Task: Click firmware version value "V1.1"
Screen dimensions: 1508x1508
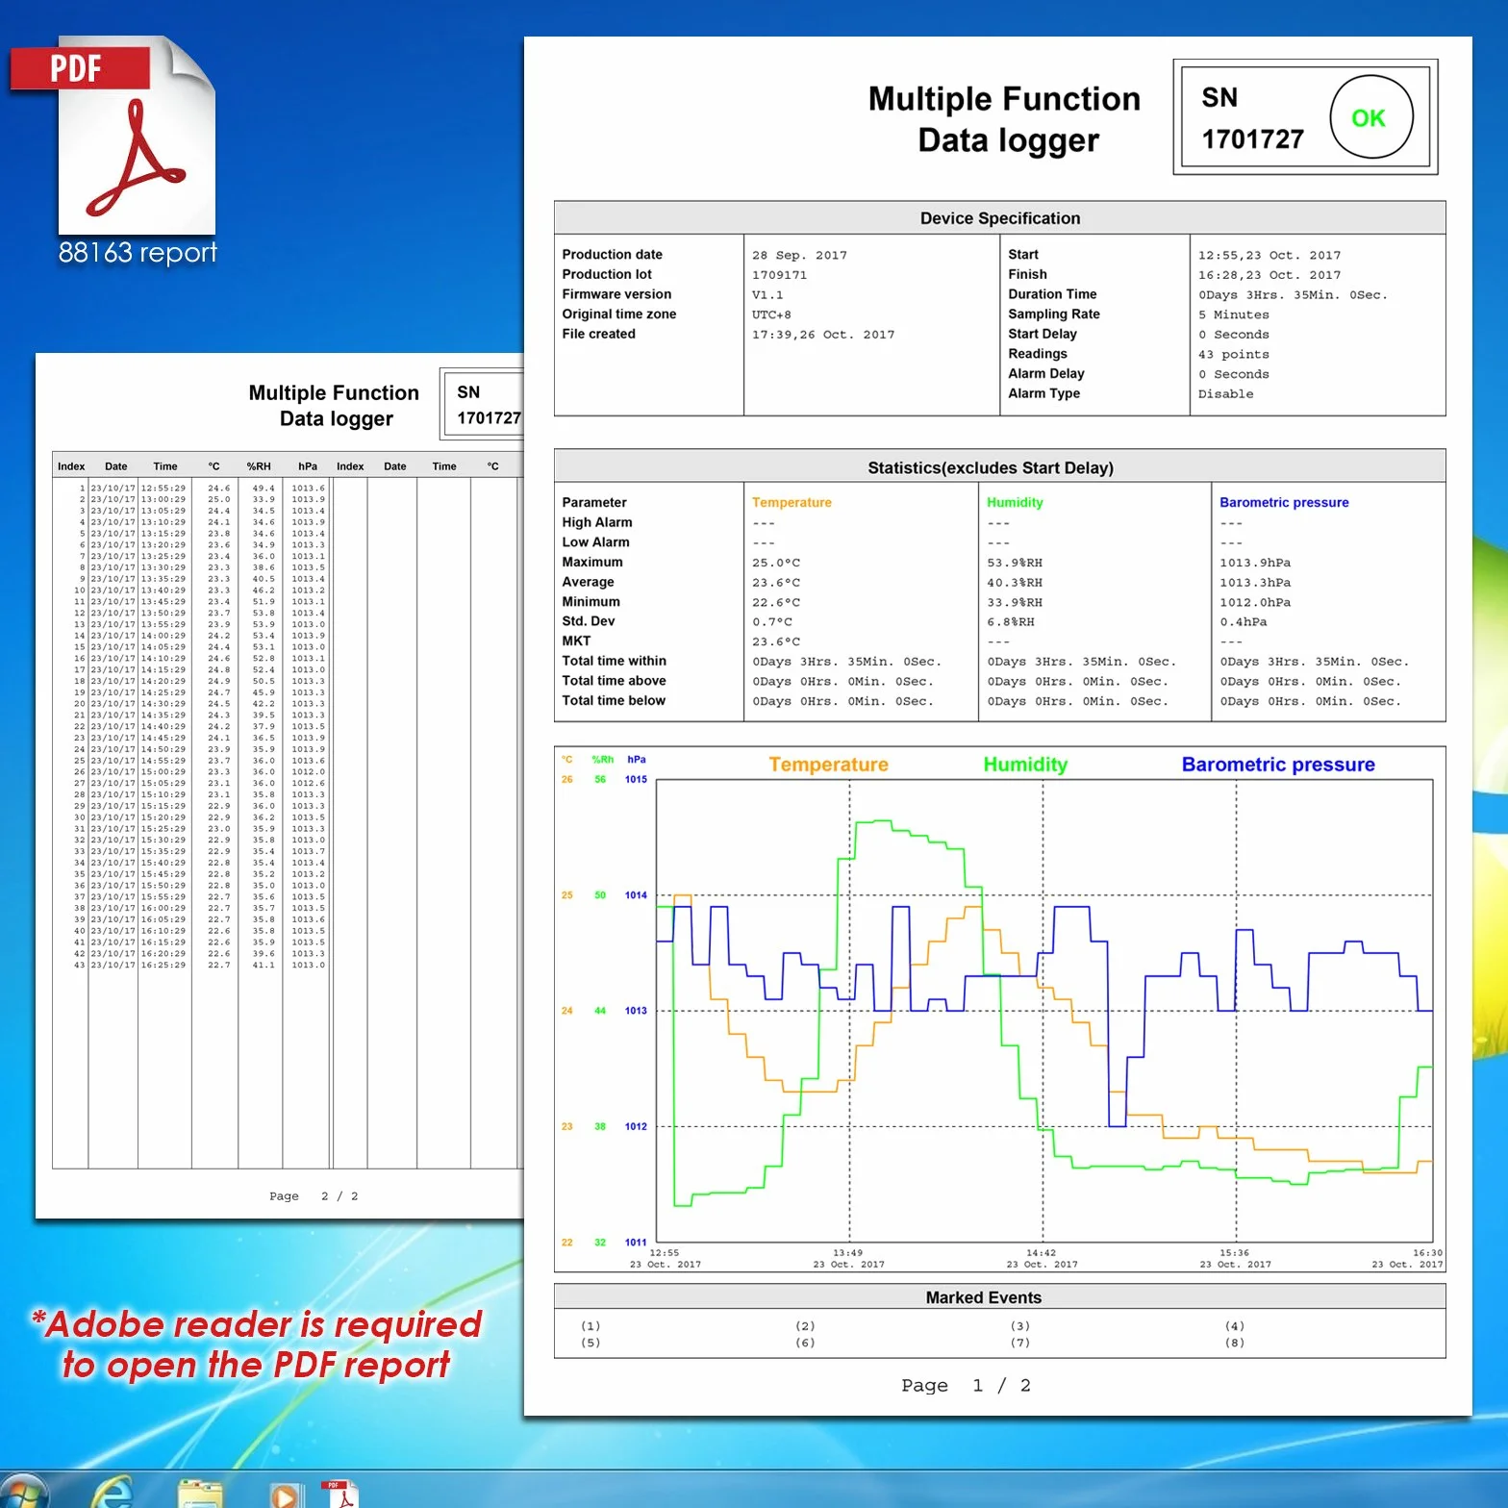Action: [767, 295]
